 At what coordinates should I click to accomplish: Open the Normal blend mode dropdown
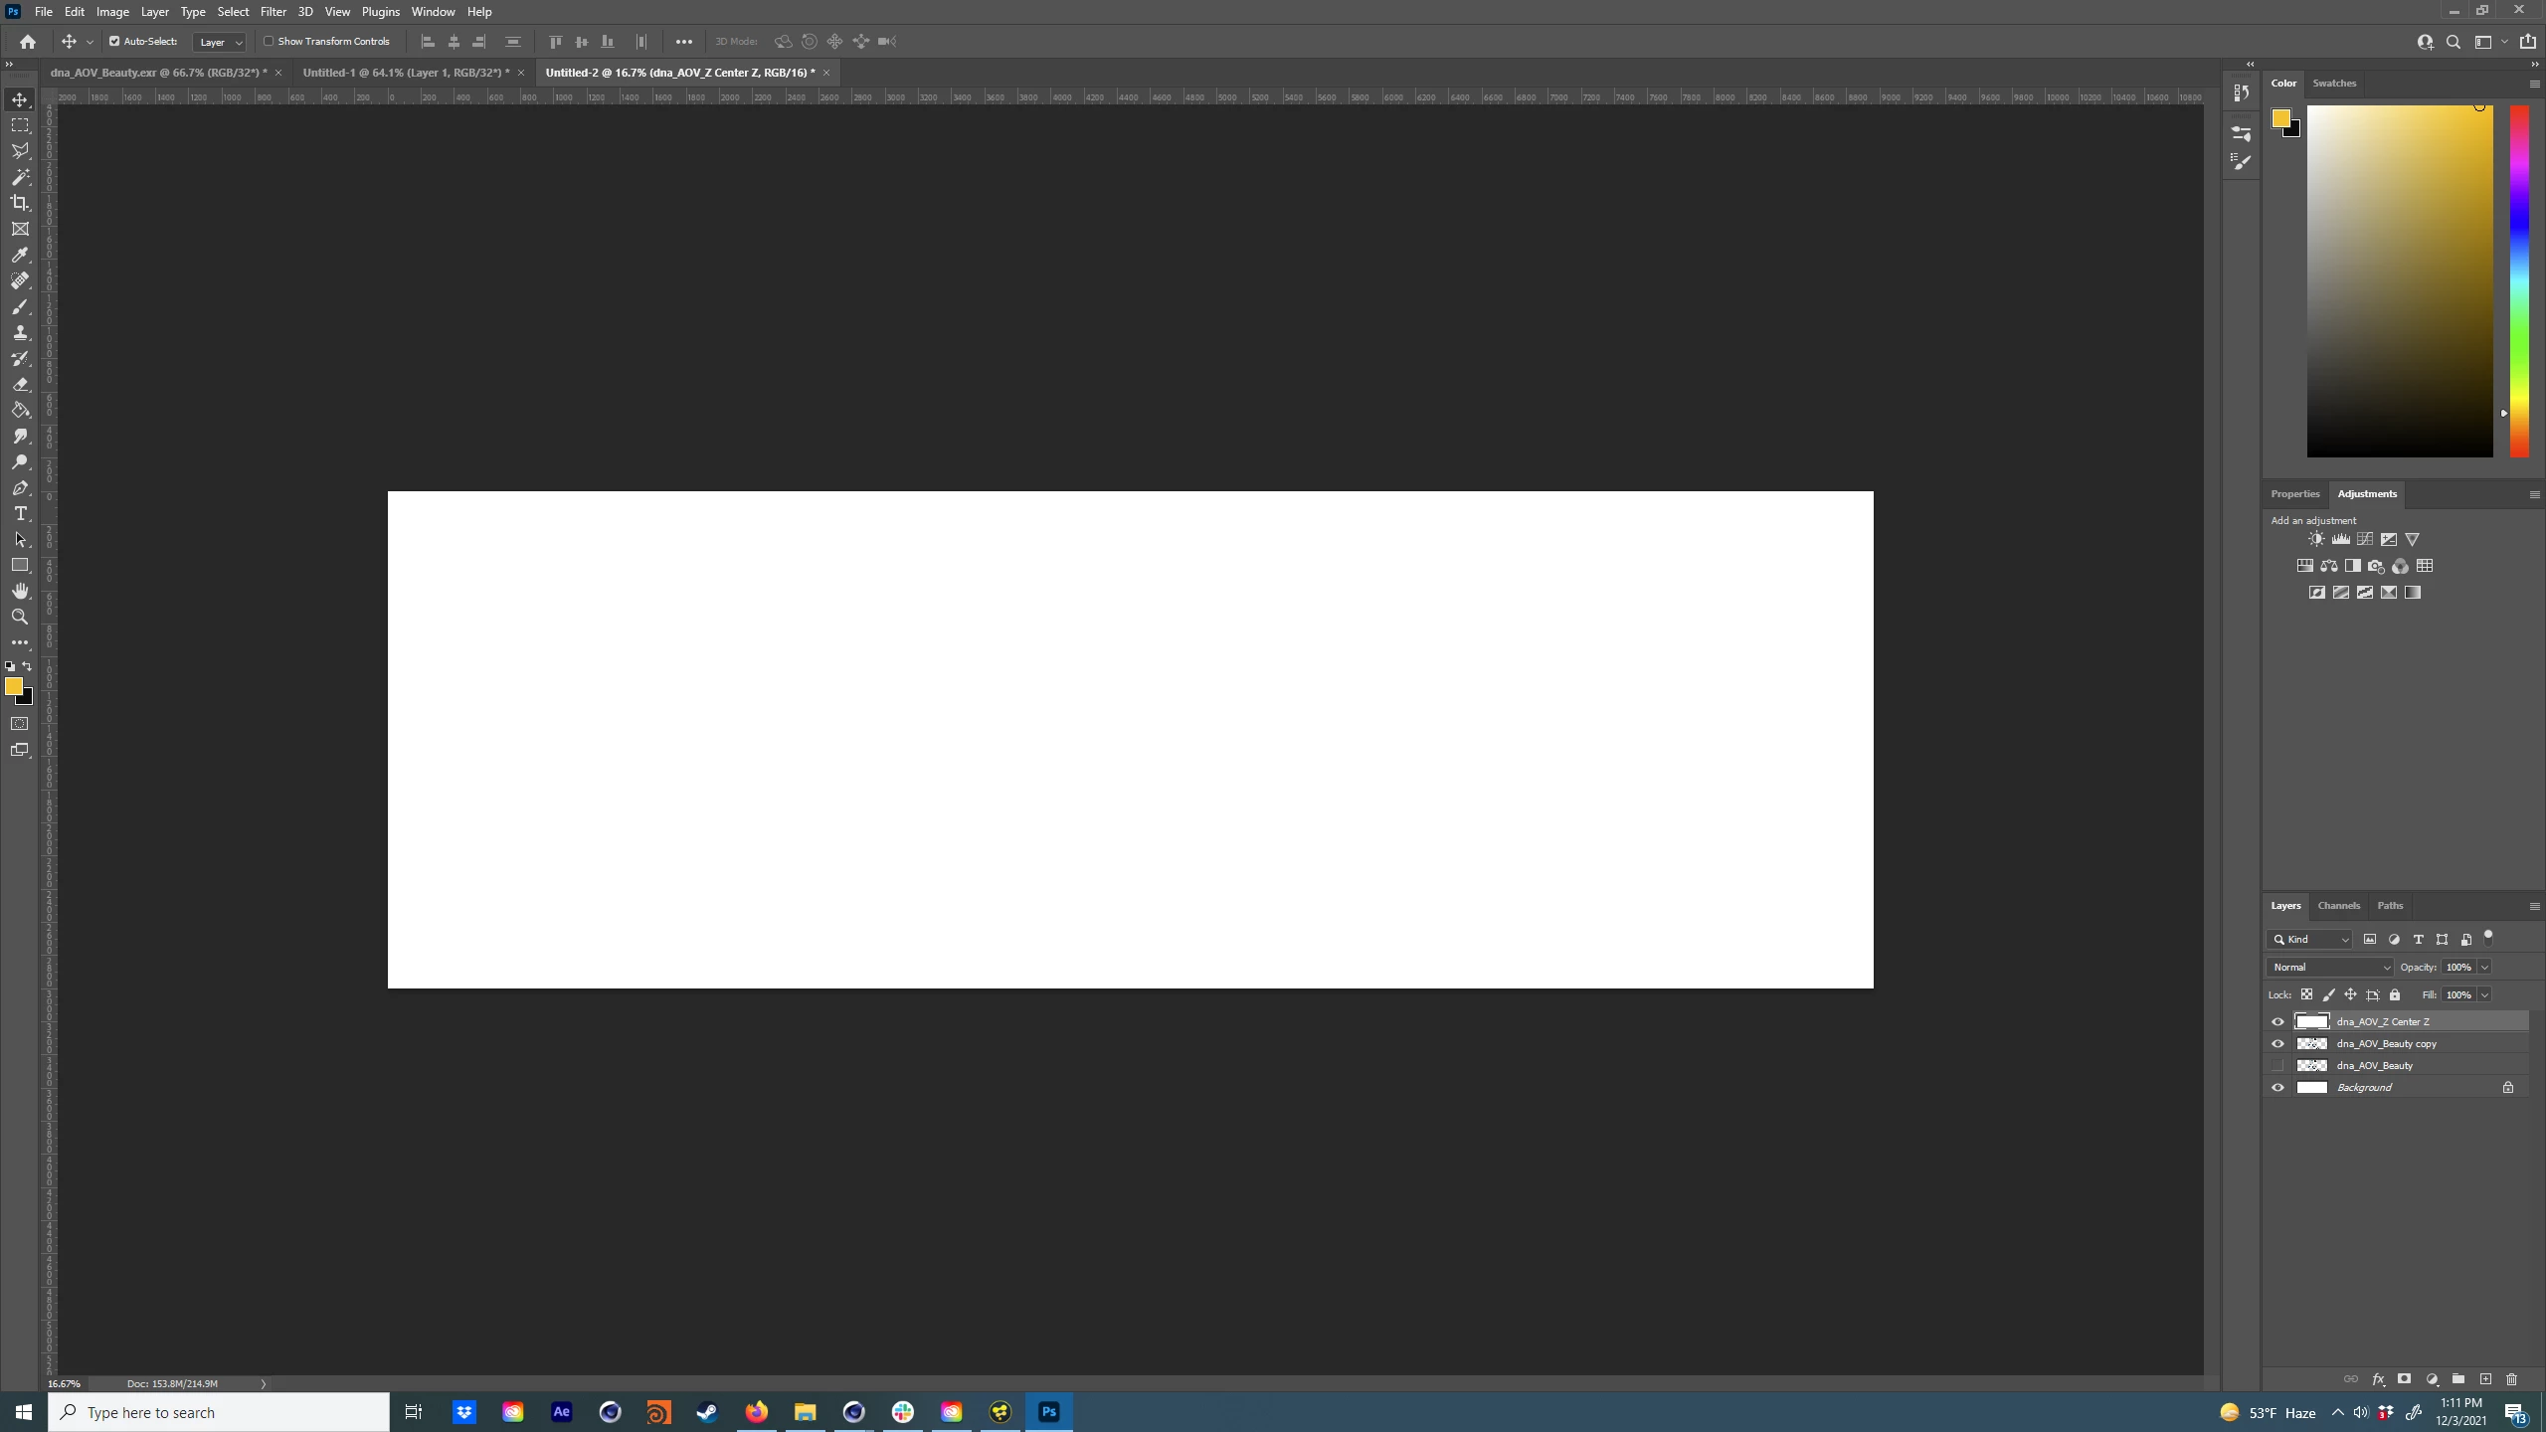coord(2330,968)
